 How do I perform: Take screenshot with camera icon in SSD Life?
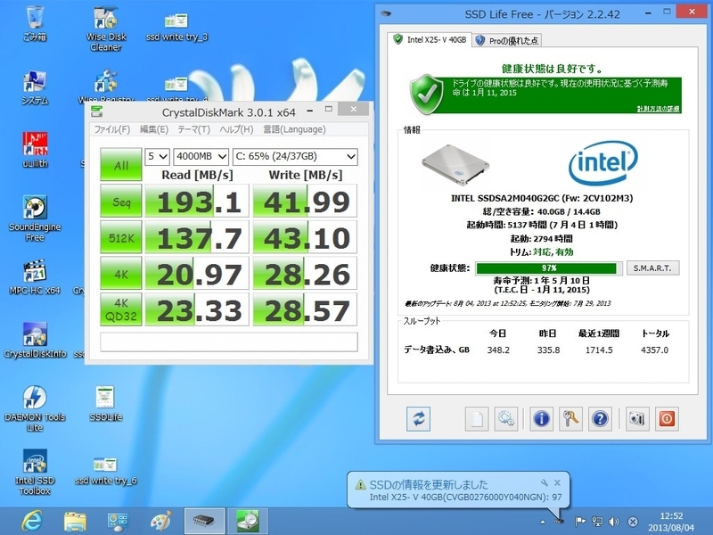[636, 418]
